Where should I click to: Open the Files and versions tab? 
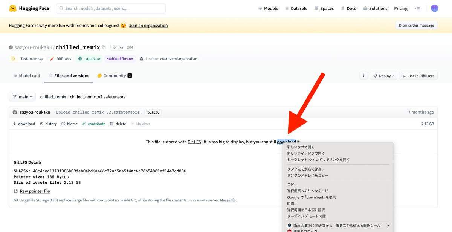pos(68,76)
